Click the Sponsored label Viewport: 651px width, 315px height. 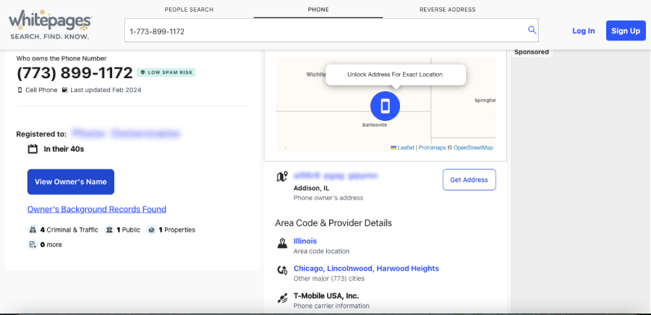click(x=532, y=52)
